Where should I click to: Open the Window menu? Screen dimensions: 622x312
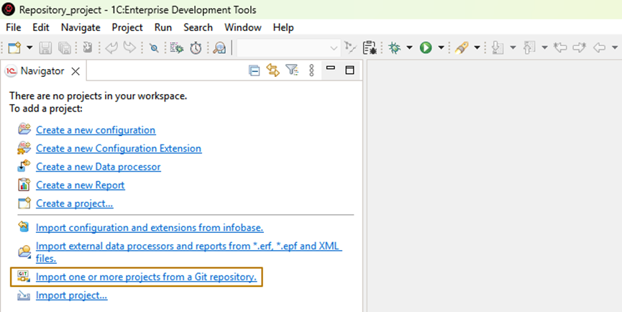pos(242,27)
